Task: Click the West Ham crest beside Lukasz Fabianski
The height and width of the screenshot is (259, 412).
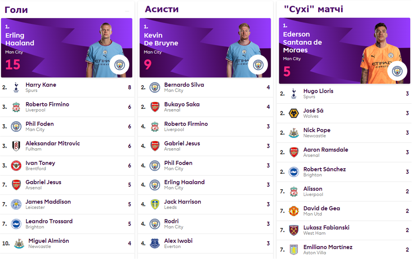Action: pyautogui.click(x=294, y=230)
